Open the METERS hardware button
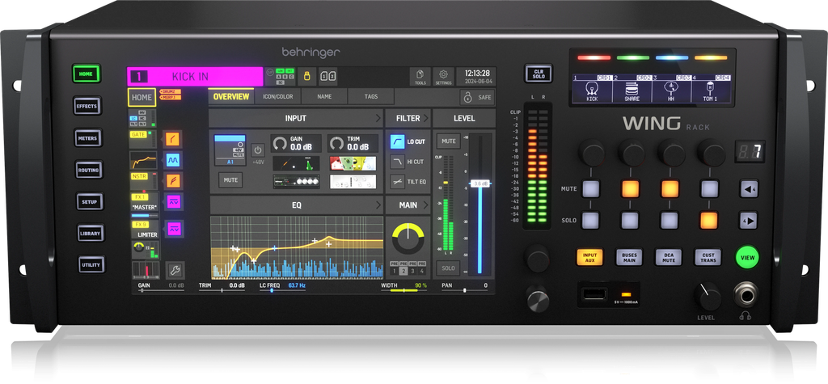Viewport: 828px width, 384px height. coord(87,138)
